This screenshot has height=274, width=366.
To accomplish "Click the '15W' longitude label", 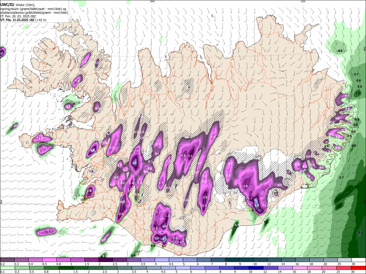I will (x=303, y=1).
